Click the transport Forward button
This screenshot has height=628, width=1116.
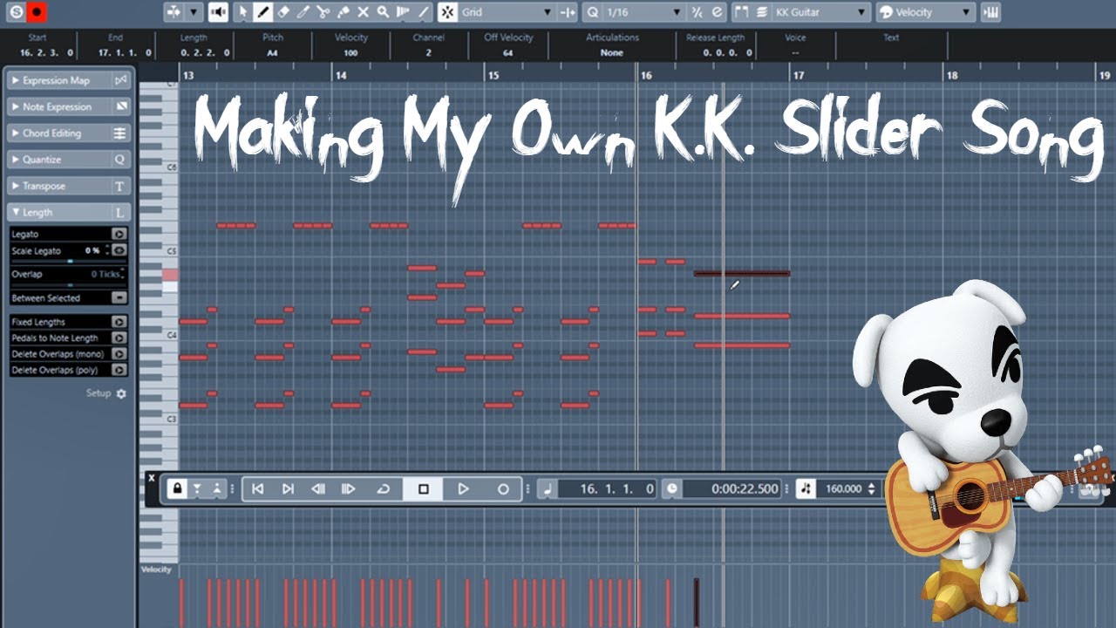point(349,488)
